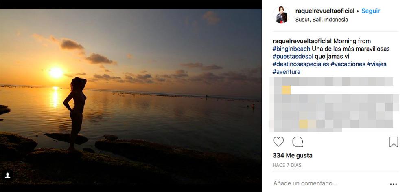Open the #viajes hashtag

point(376,64)
